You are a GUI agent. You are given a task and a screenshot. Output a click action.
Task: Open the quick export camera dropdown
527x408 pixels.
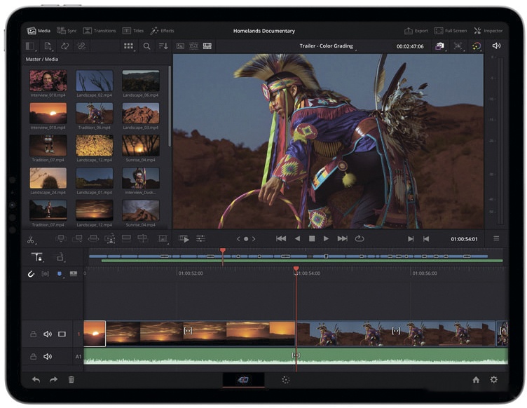pos(440,46)
